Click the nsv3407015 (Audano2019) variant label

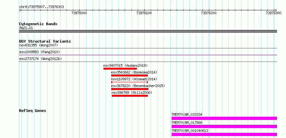click(x=125, y=65)
